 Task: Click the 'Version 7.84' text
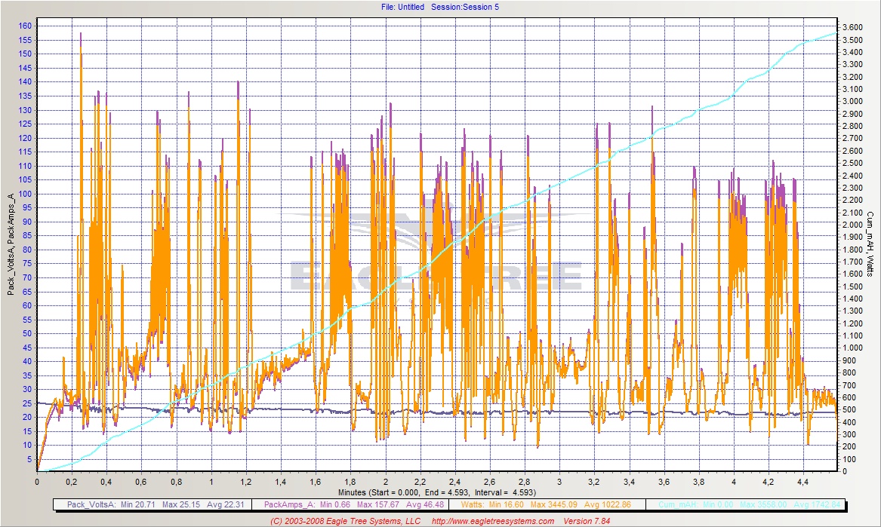587,521
